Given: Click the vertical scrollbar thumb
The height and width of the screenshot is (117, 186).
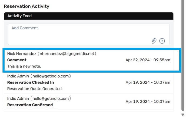Looking at the screenshot, I should (x=183, y=55).
